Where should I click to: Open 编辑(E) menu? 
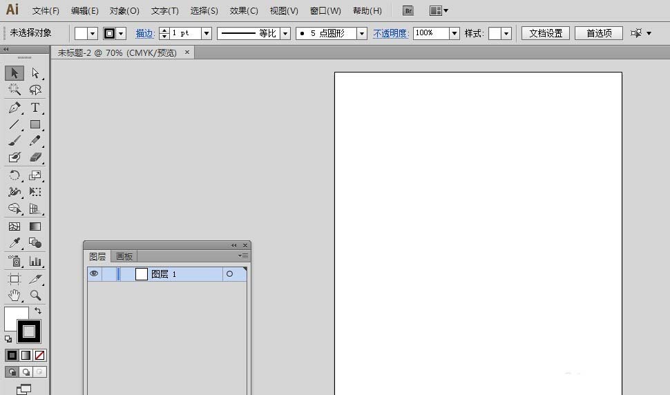[84, 10]
